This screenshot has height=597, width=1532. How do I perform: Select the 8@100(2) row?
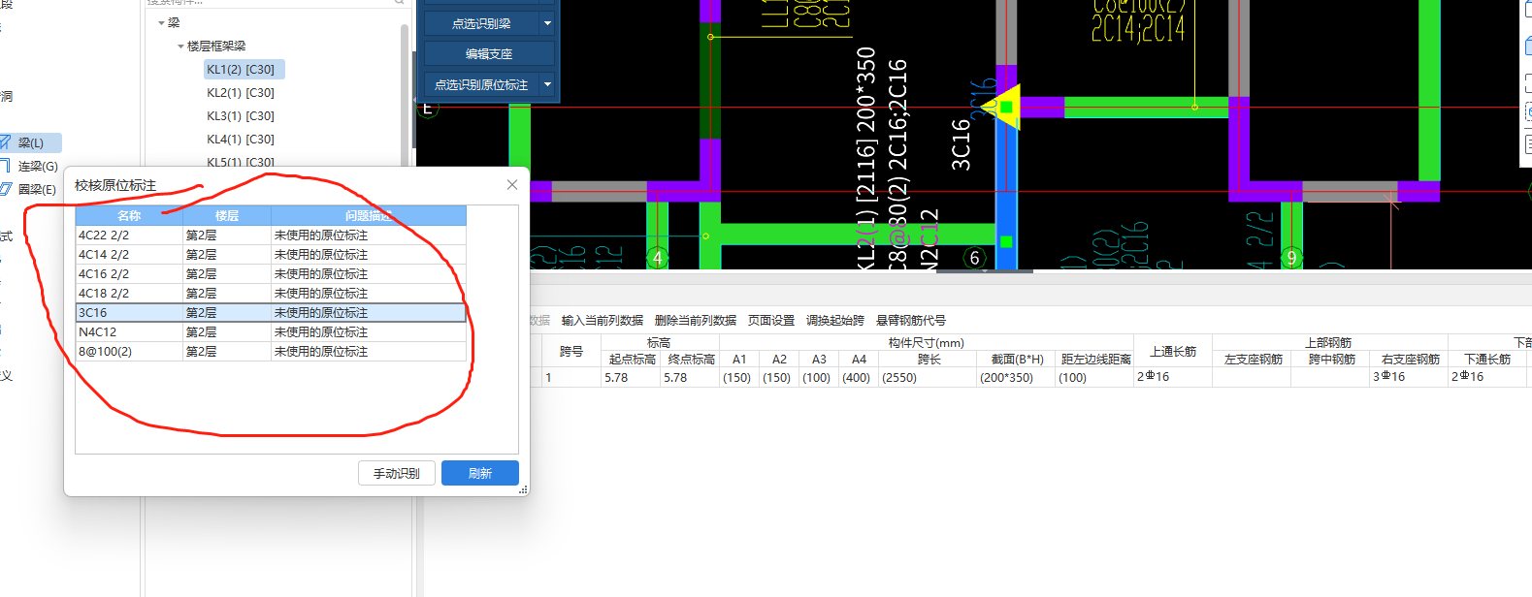tap(271, 352)
